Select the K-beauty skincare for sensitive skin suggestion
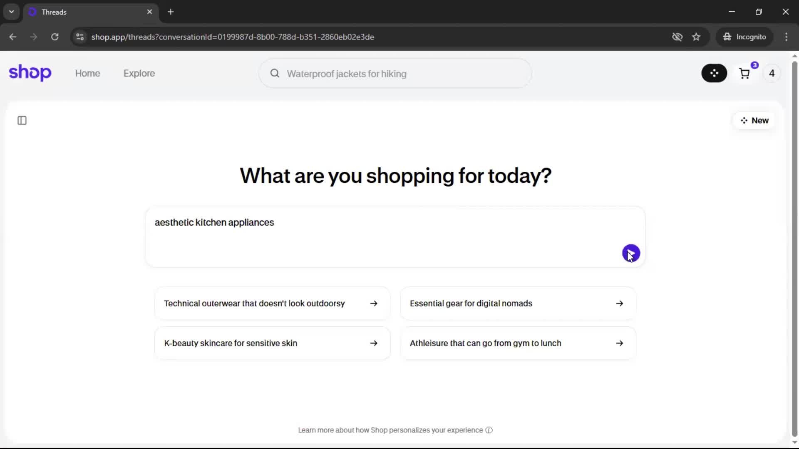799x449 pixels. (272, 343)
